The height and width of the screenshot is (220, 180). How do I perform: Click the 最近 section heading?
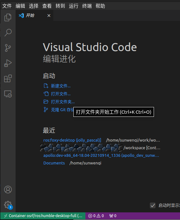pos(49,130)
